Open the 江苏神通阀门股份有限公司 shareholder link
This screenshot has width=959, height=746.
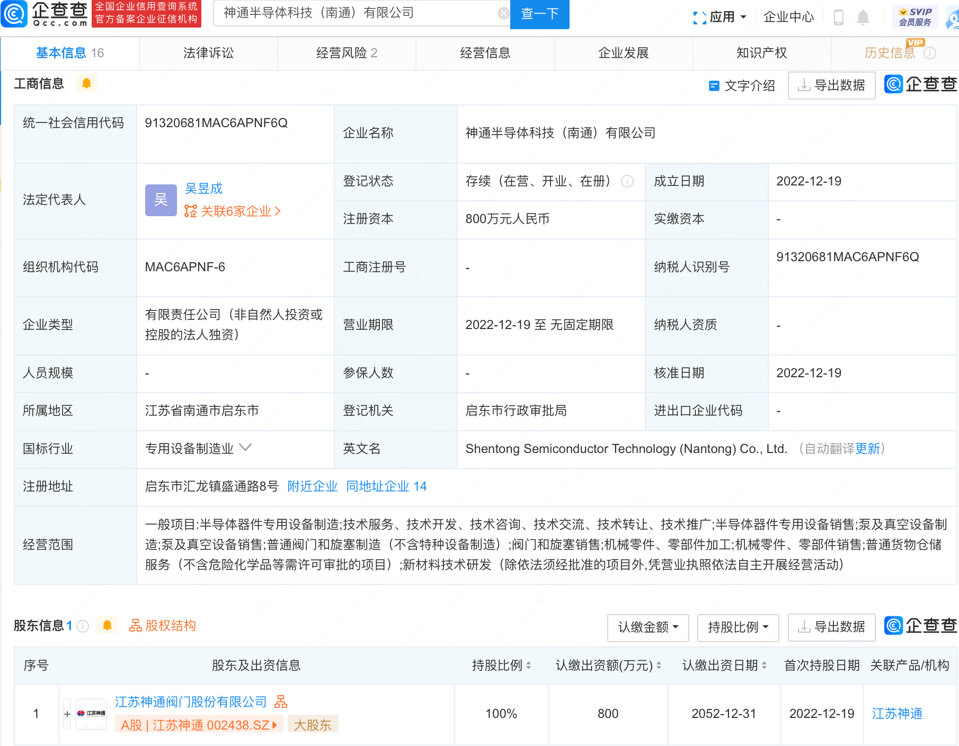point(189,701)
